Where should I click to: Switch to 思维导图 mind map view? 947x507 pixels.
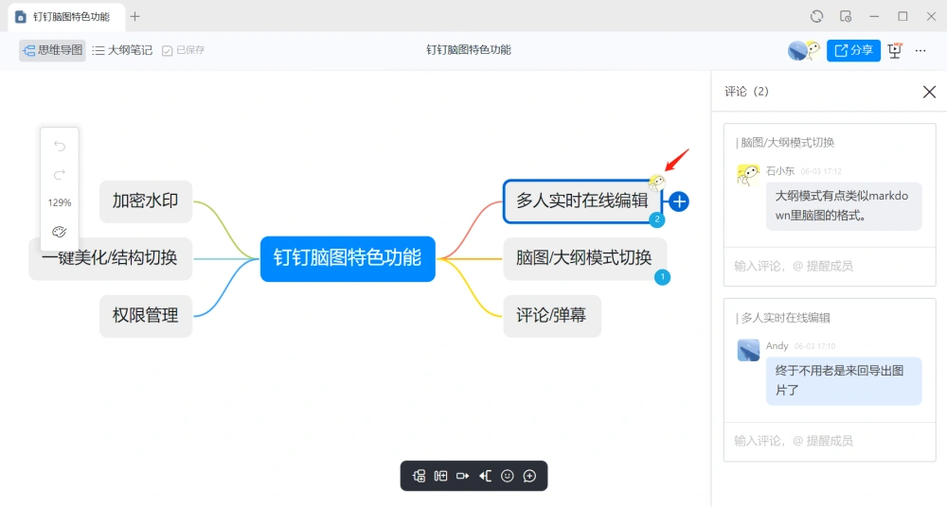pyautogui.click(x=52, y=50)
